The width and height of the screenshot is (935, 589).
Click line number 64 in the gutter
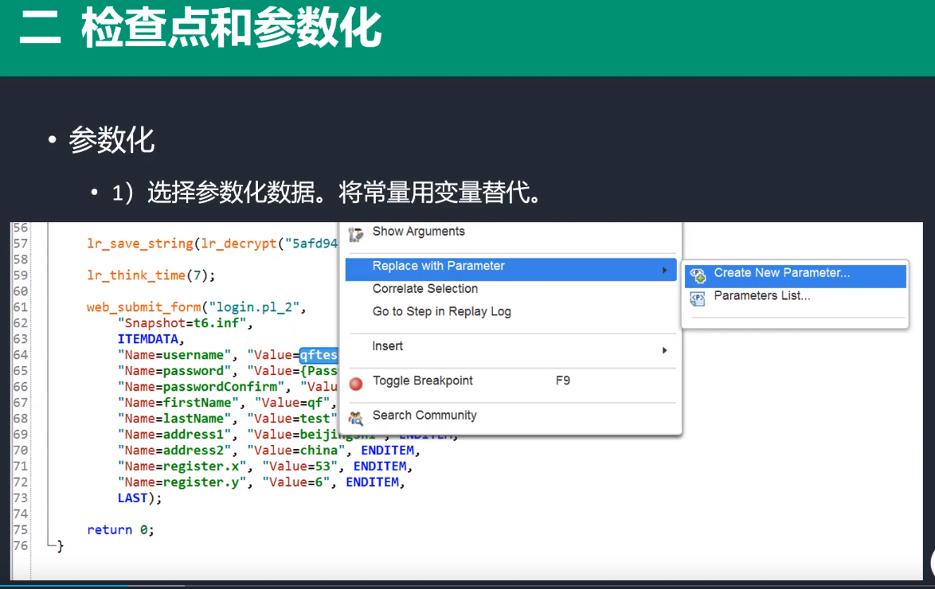pyautogui.click(x=20, y=355)
